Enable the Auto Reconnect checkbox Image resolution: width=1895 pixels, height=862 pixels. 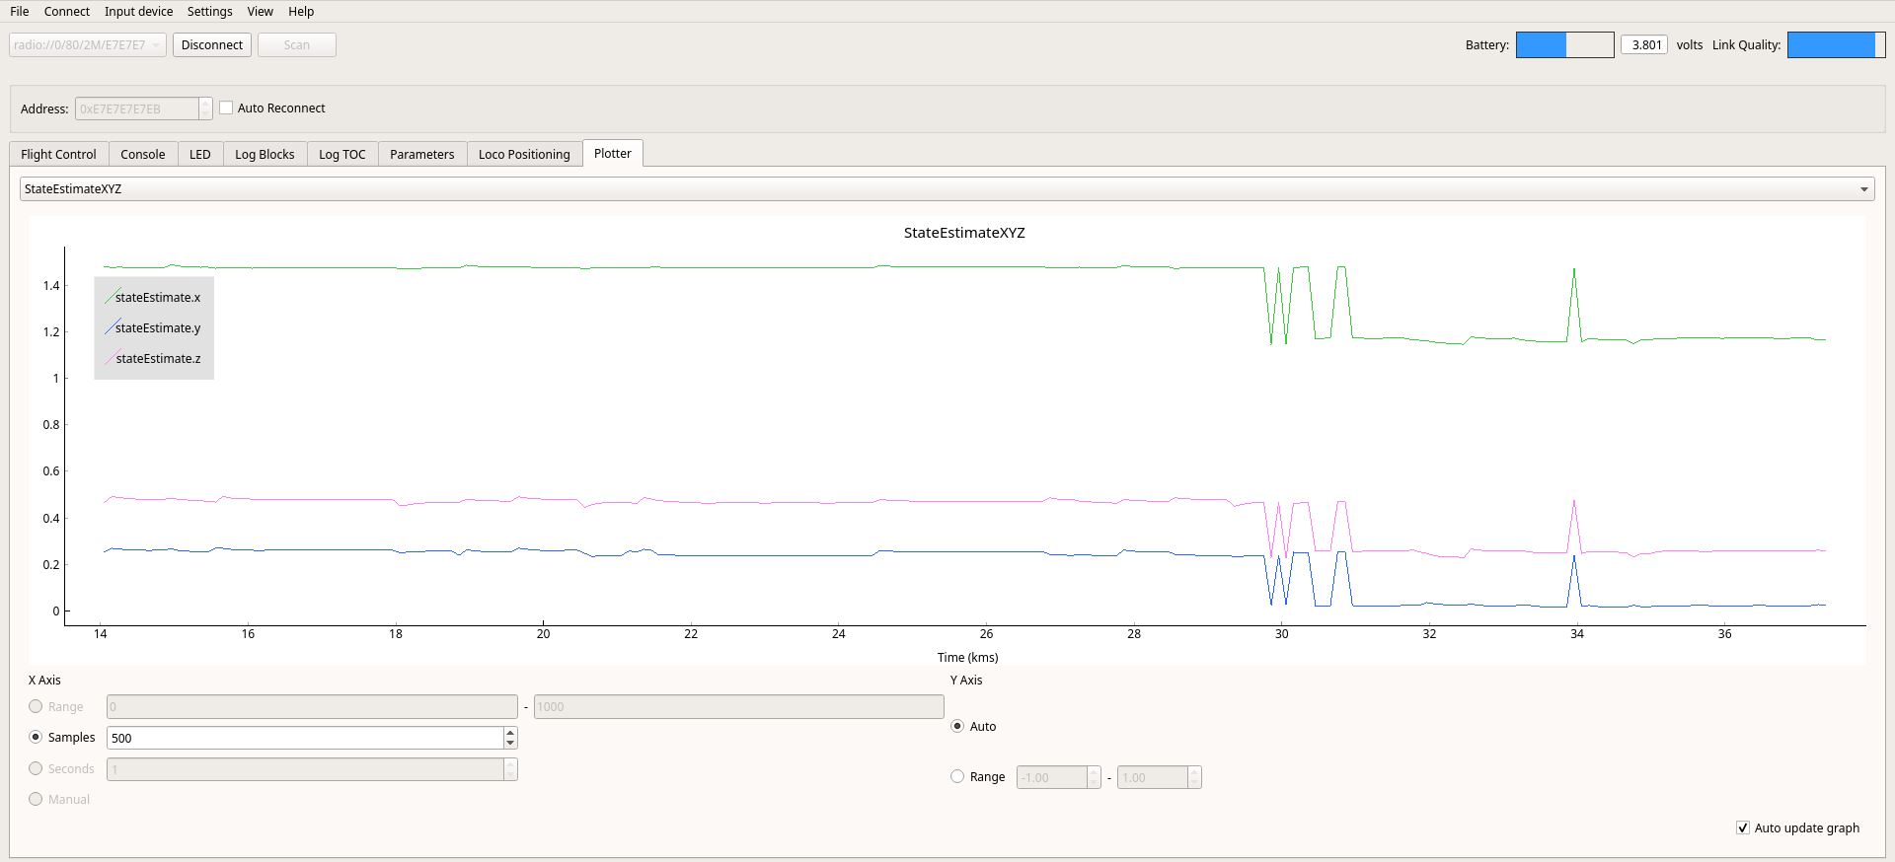[x=226, y=108]
